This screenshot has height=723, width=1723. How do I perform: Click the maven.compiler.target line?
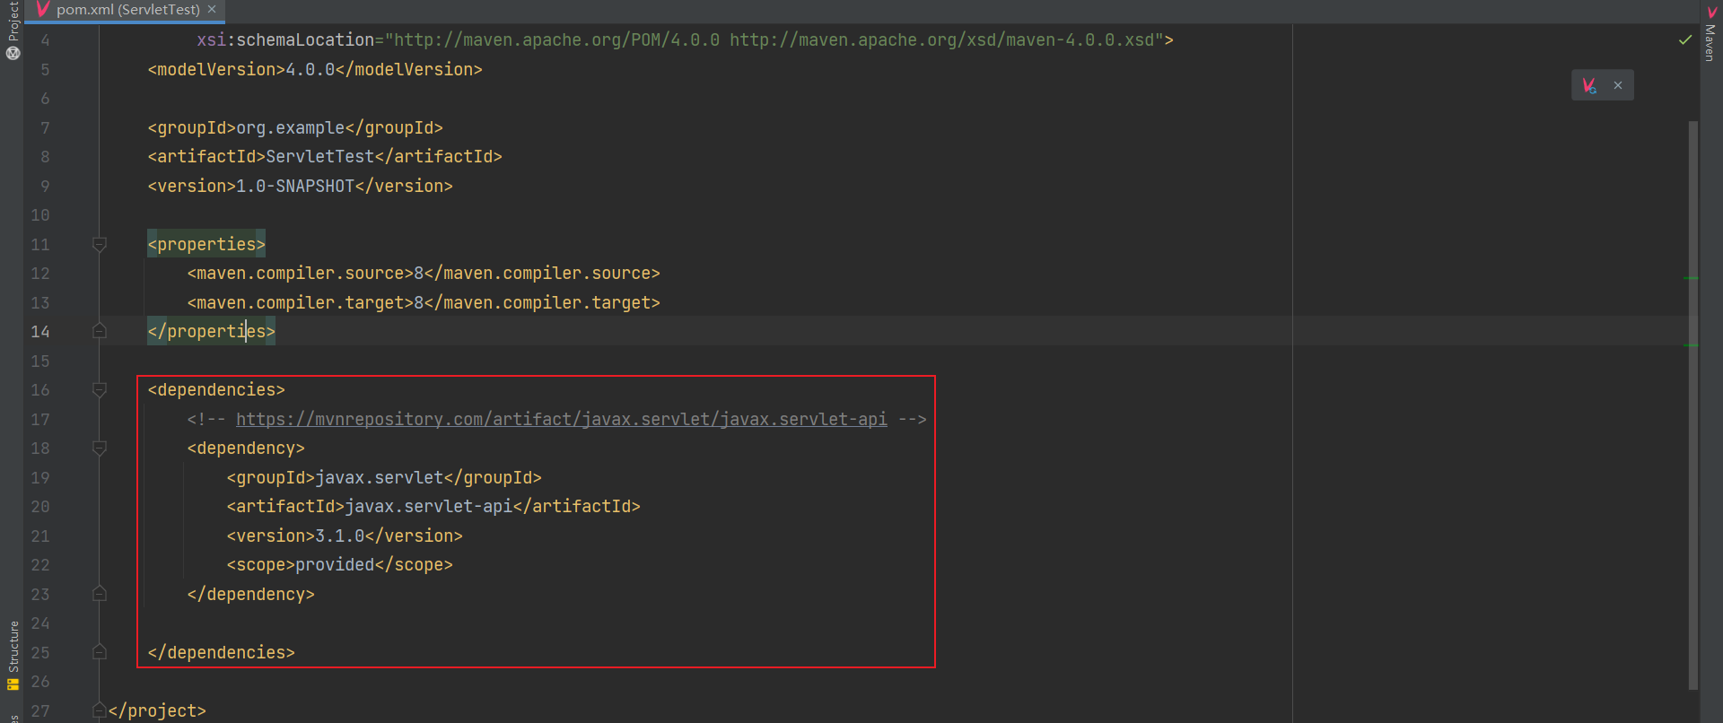pos(424,302)
